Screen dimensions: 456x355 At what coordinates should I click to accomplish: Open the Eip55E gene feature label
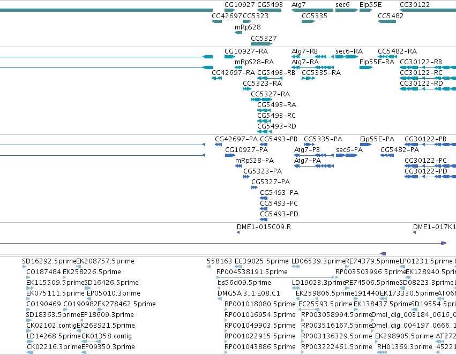[x=370, y=5]
